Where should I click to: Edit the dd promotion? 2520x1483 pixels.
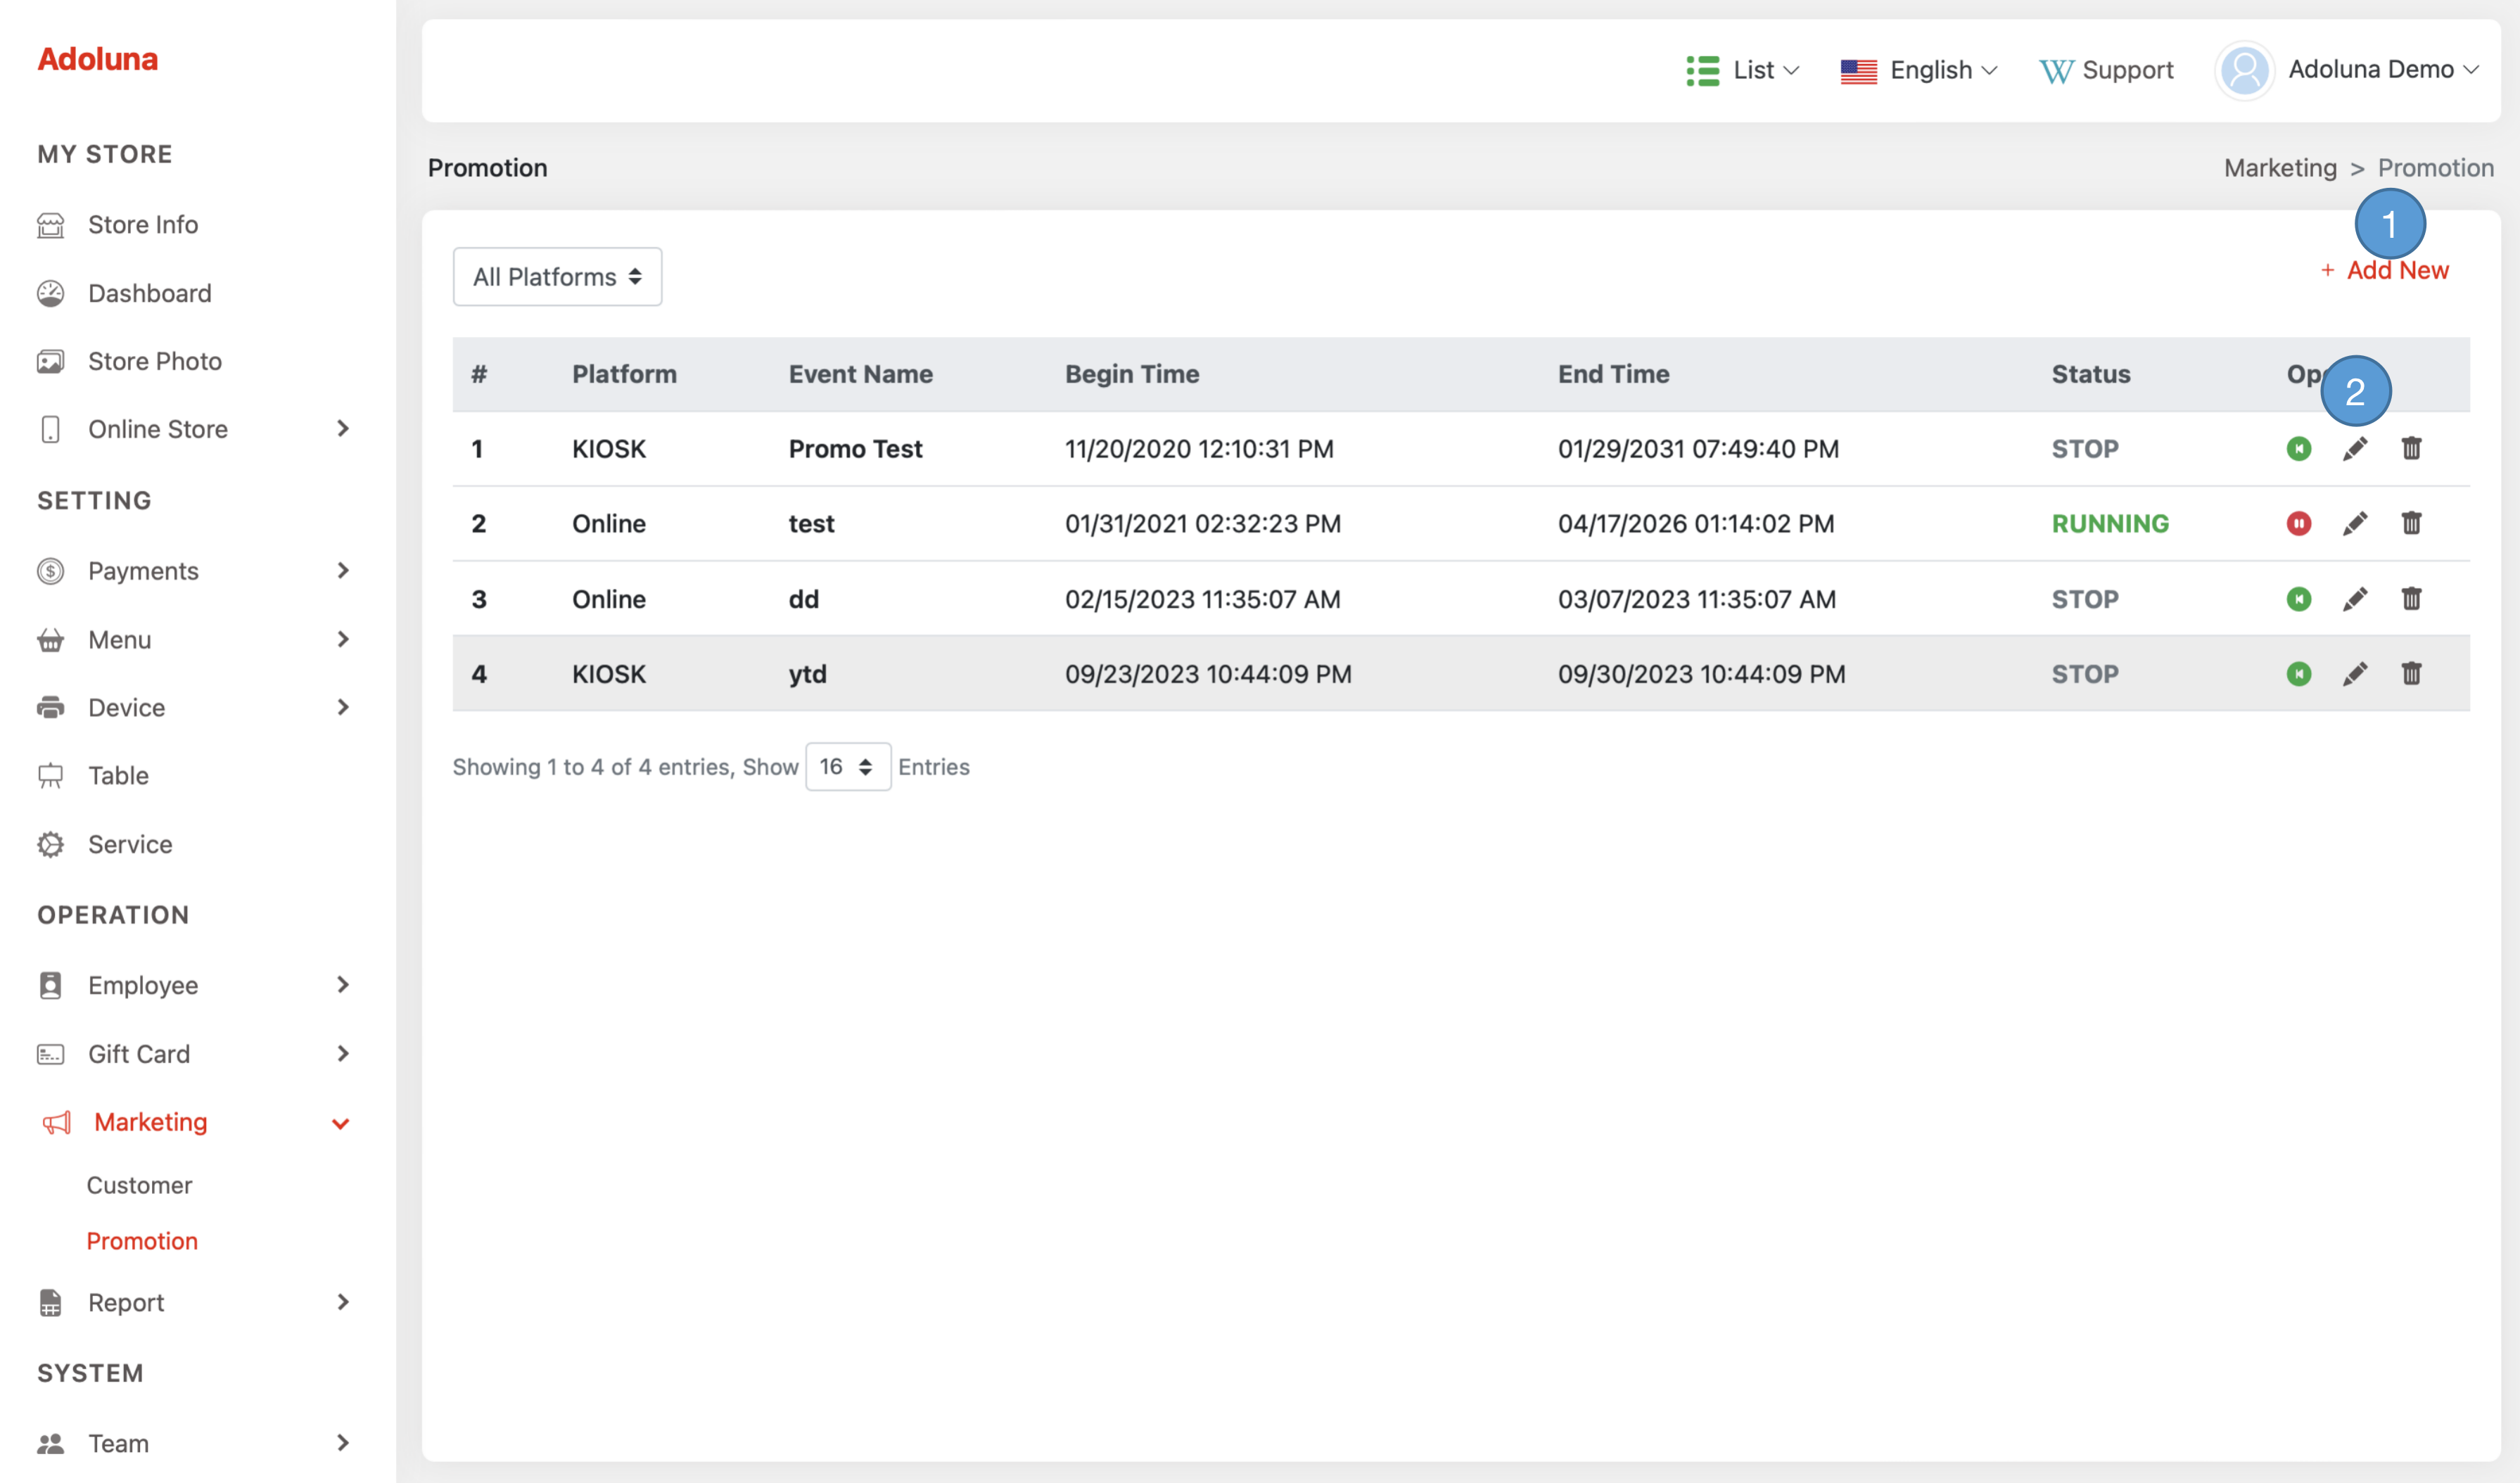[2354, 599]
